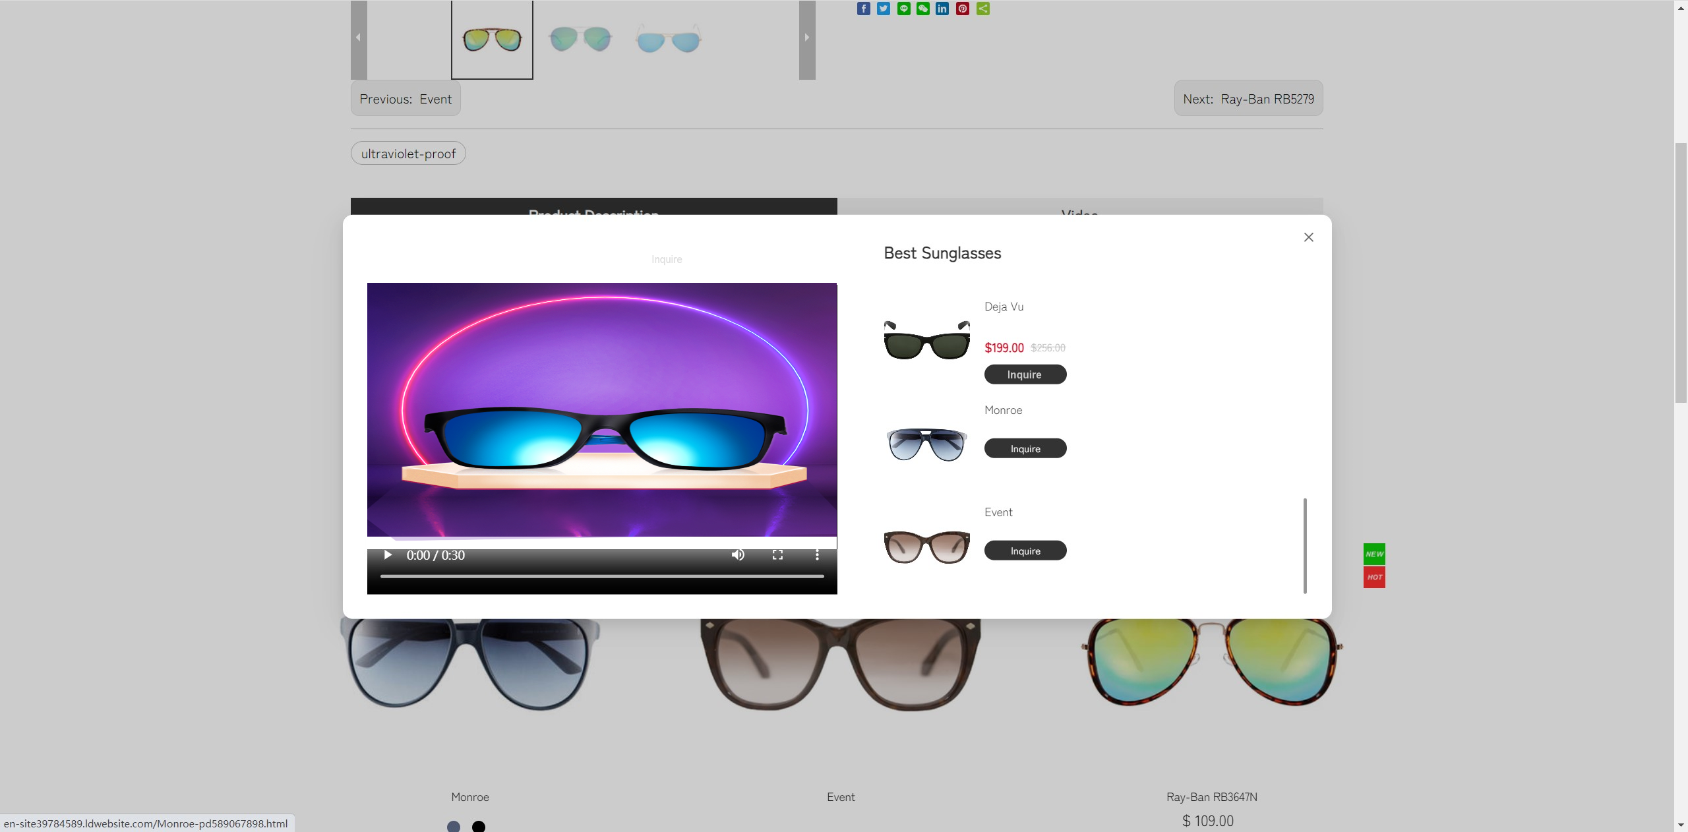
Task: Share via LINE icon
Action: click(x=903, y=9)
